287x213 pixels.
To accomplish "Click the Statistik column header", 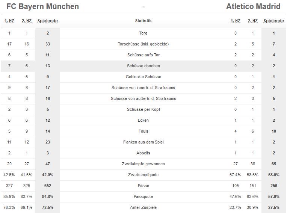I will coord(143,21).
